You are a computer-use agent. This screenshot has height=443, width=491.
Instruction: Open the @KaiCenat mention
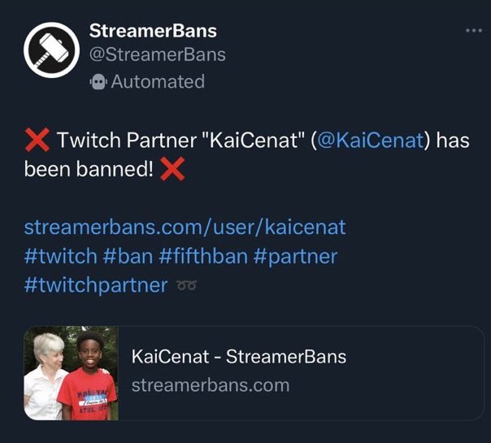pos(371,140)
